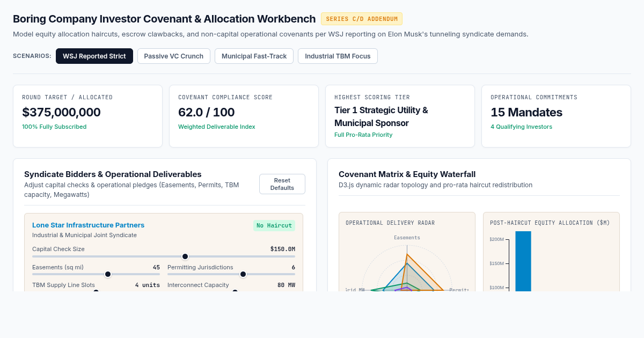
Task: Click the 4 Qualifying Investors note
Action: point(521,127)
